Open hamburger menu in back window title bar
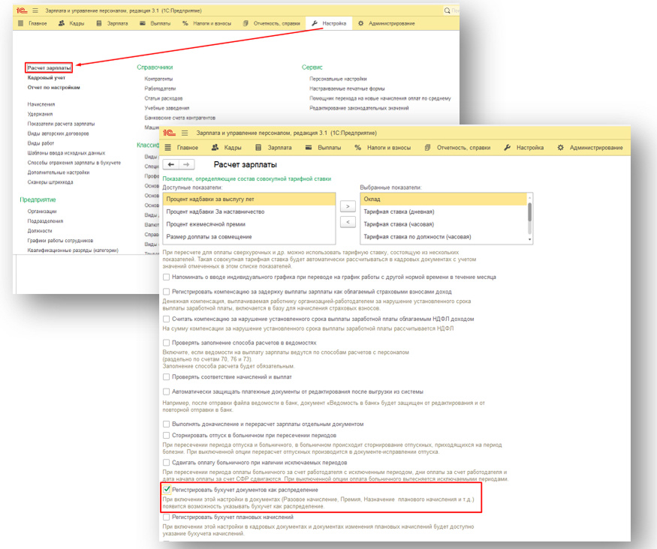 pos(35,10)
